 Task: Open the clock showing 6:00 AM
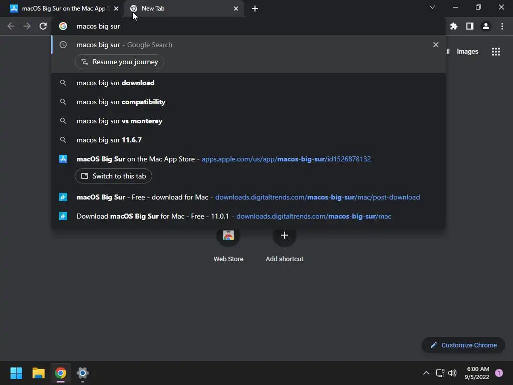point(477,373)
